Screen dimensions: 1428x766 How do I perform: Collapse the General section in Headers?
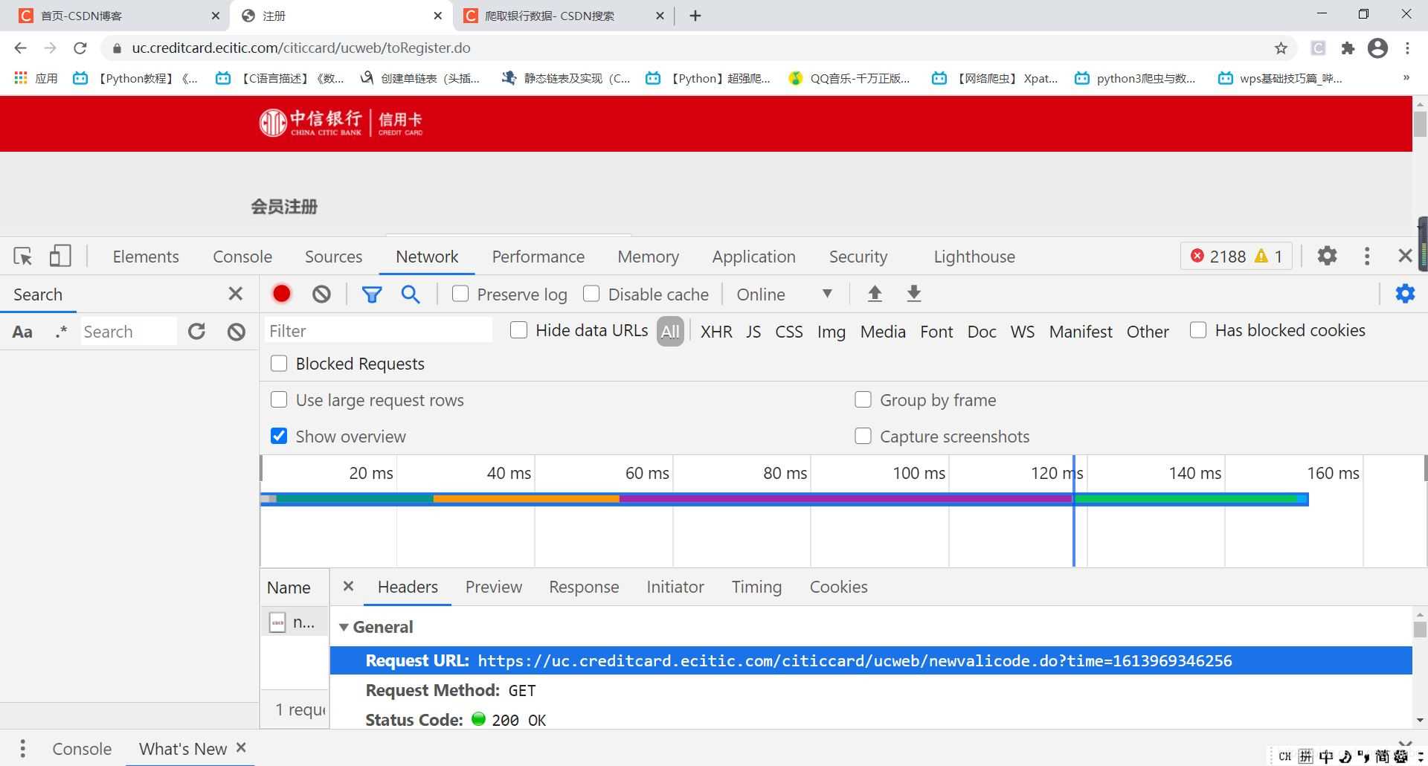(x=344, y=626)
